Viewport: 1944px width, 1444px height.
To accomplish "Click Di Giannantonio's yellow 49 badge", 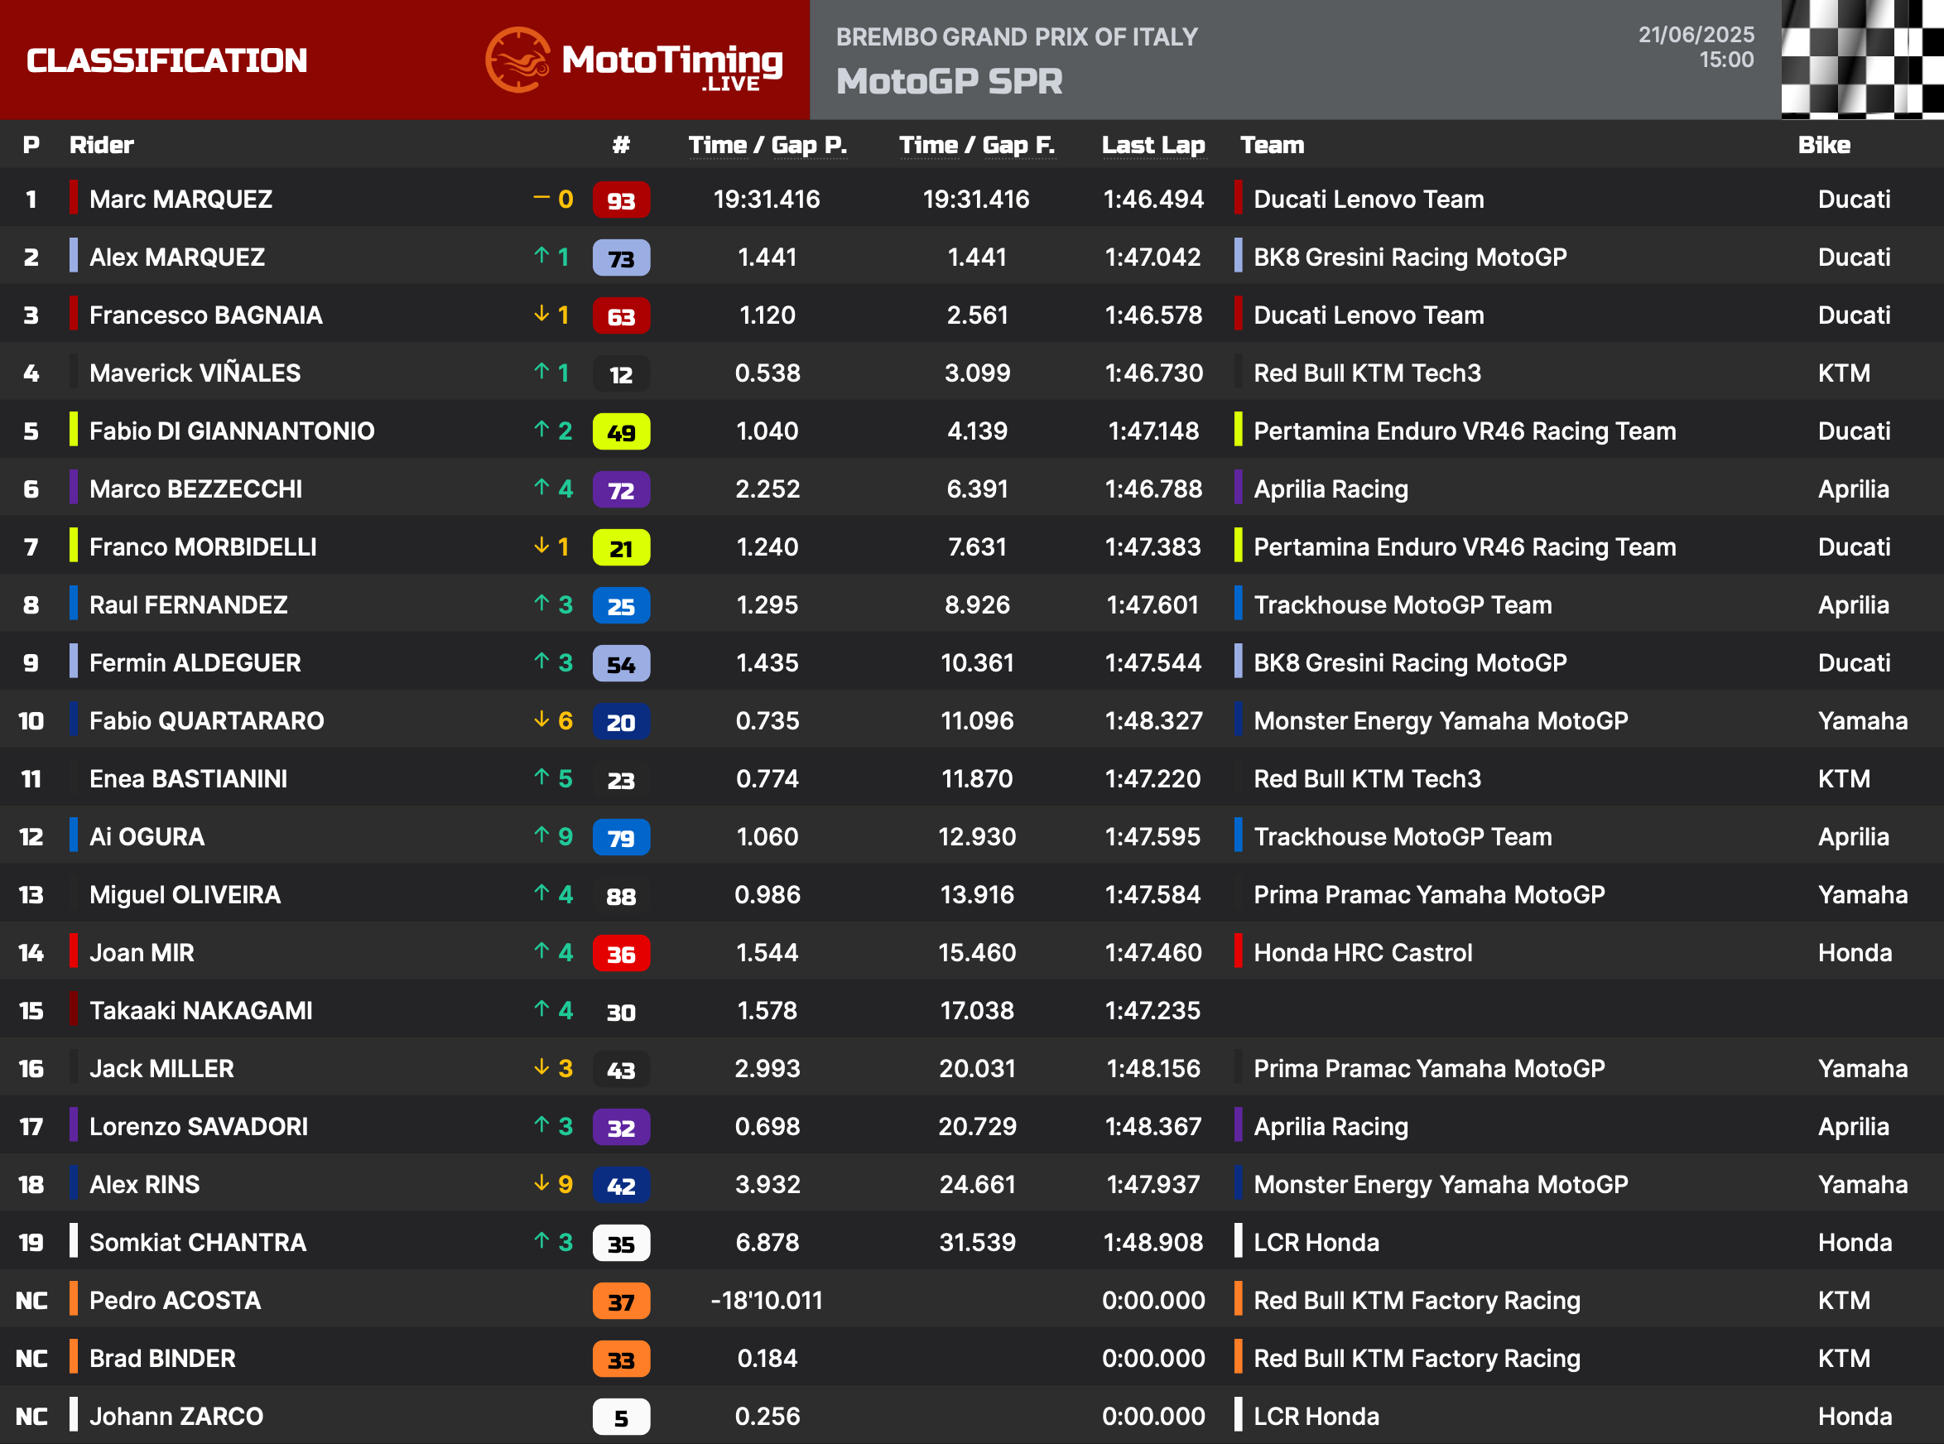I will [x=621, y=432].
